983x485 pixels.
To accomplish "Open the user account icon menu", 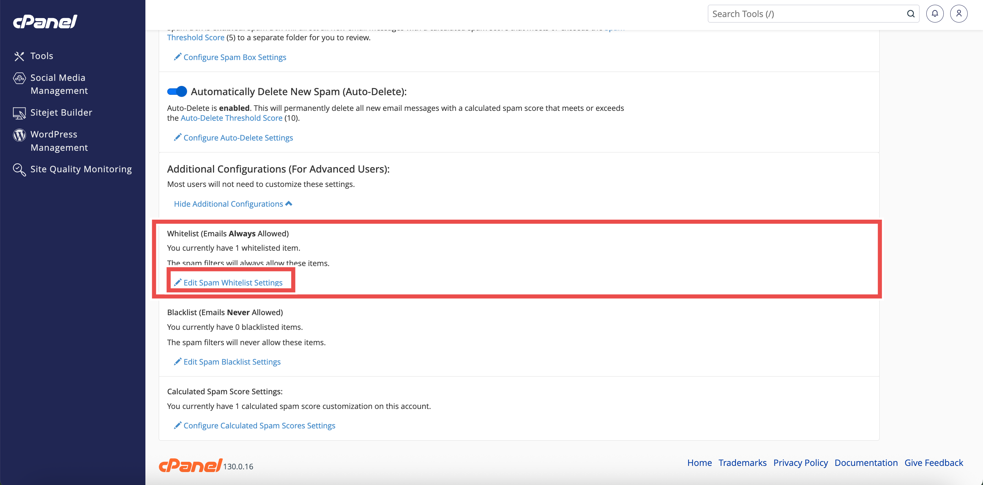I will pos(958,14).
